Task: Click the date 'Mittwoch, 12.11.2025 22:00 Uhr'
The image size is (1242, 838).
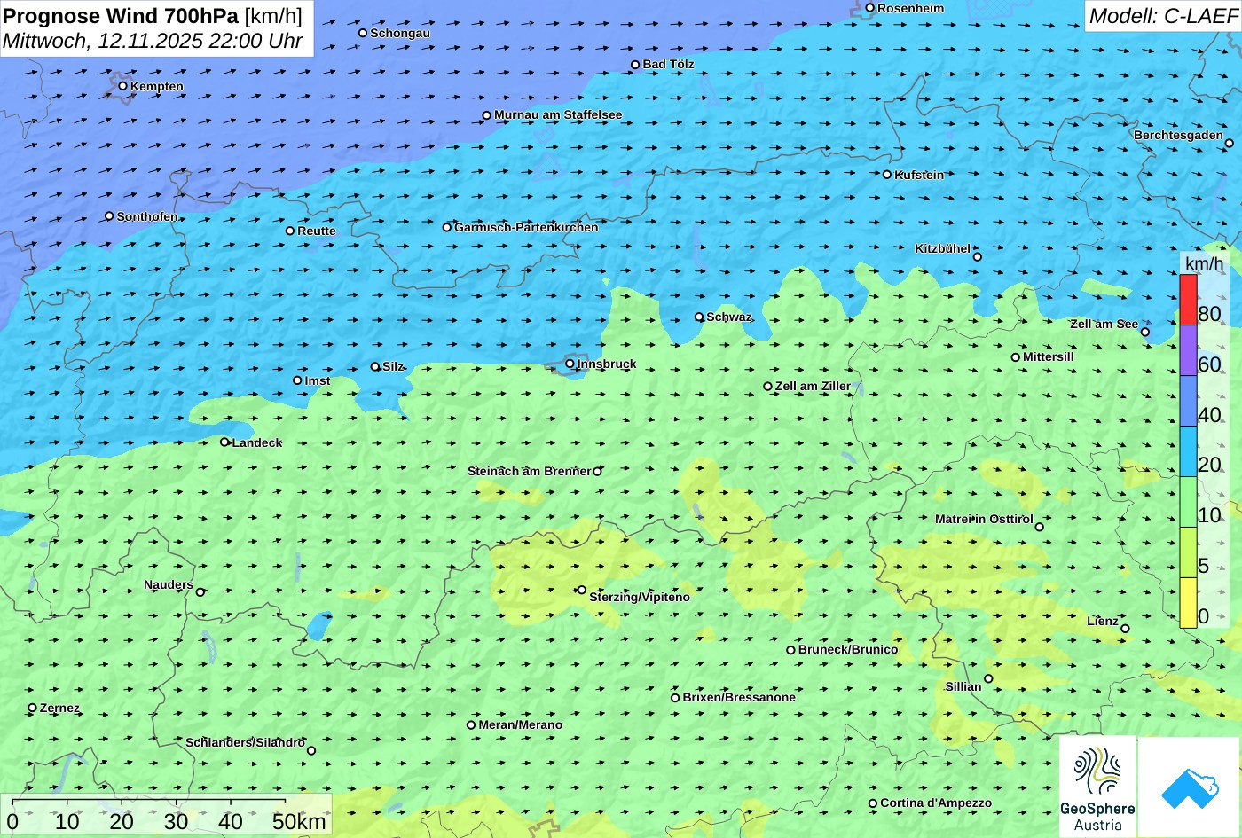Action: 153,41
